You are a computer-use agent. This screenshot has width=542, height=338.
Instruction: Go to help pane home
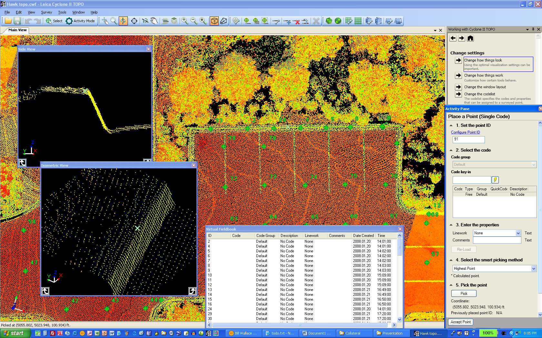point(470,38)
